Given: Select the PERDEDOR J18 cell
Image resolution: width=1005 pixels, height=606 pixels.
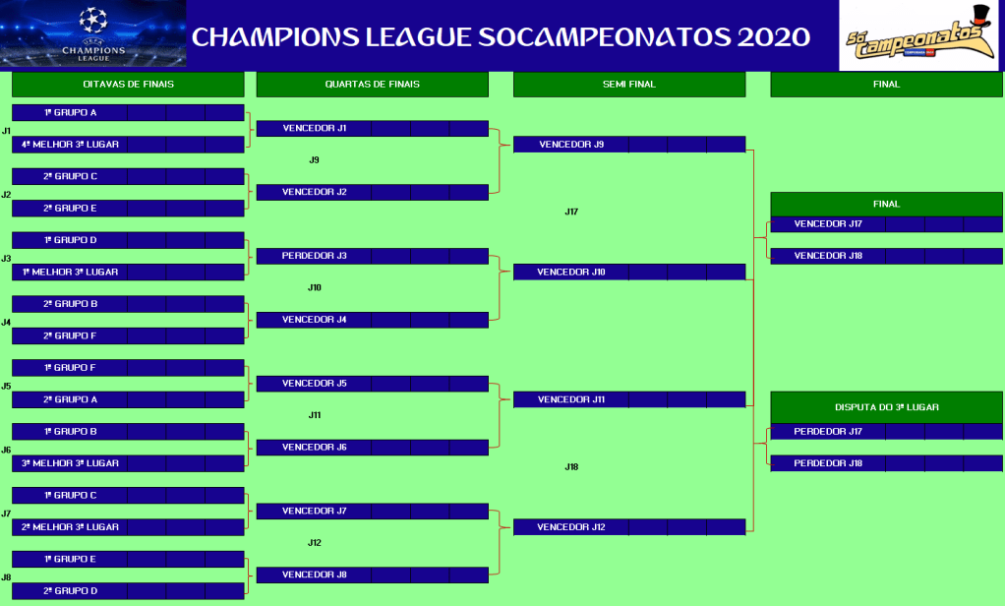Looking at the screenshot, I should (x=828, y=463).
